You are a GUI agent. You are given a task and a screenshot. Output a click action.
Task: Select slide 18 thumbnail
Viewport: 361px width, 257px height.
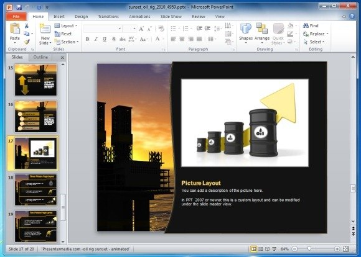click(x=35, y=190)
